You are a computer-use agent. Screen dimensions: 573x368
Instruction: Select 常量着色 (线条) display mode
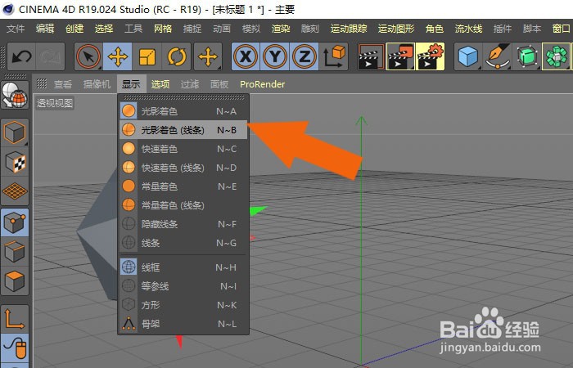pos(183,205)
